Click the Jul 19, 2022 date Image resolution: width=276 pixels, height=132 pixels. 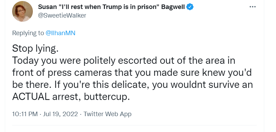(61, 114)
